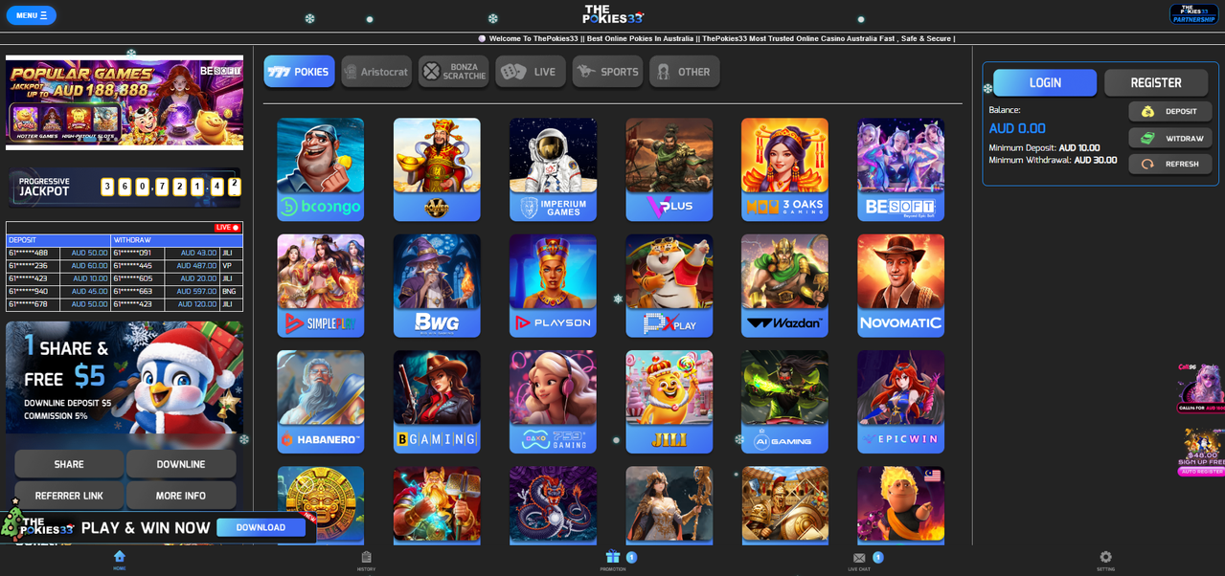The width and height of the screenshot is (1225, 576).
Task: Click the Calling for AUD promo sticker
Action: [x=1201, y=388]
